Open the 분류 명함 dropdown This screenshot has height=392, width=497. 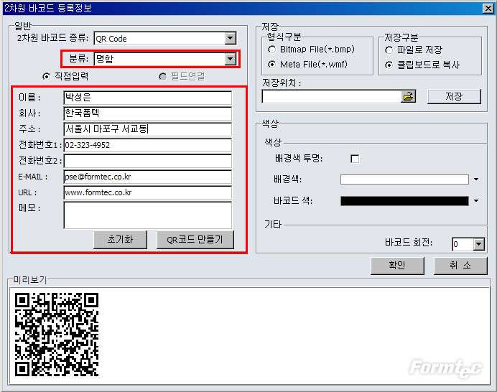pos(231,59)
